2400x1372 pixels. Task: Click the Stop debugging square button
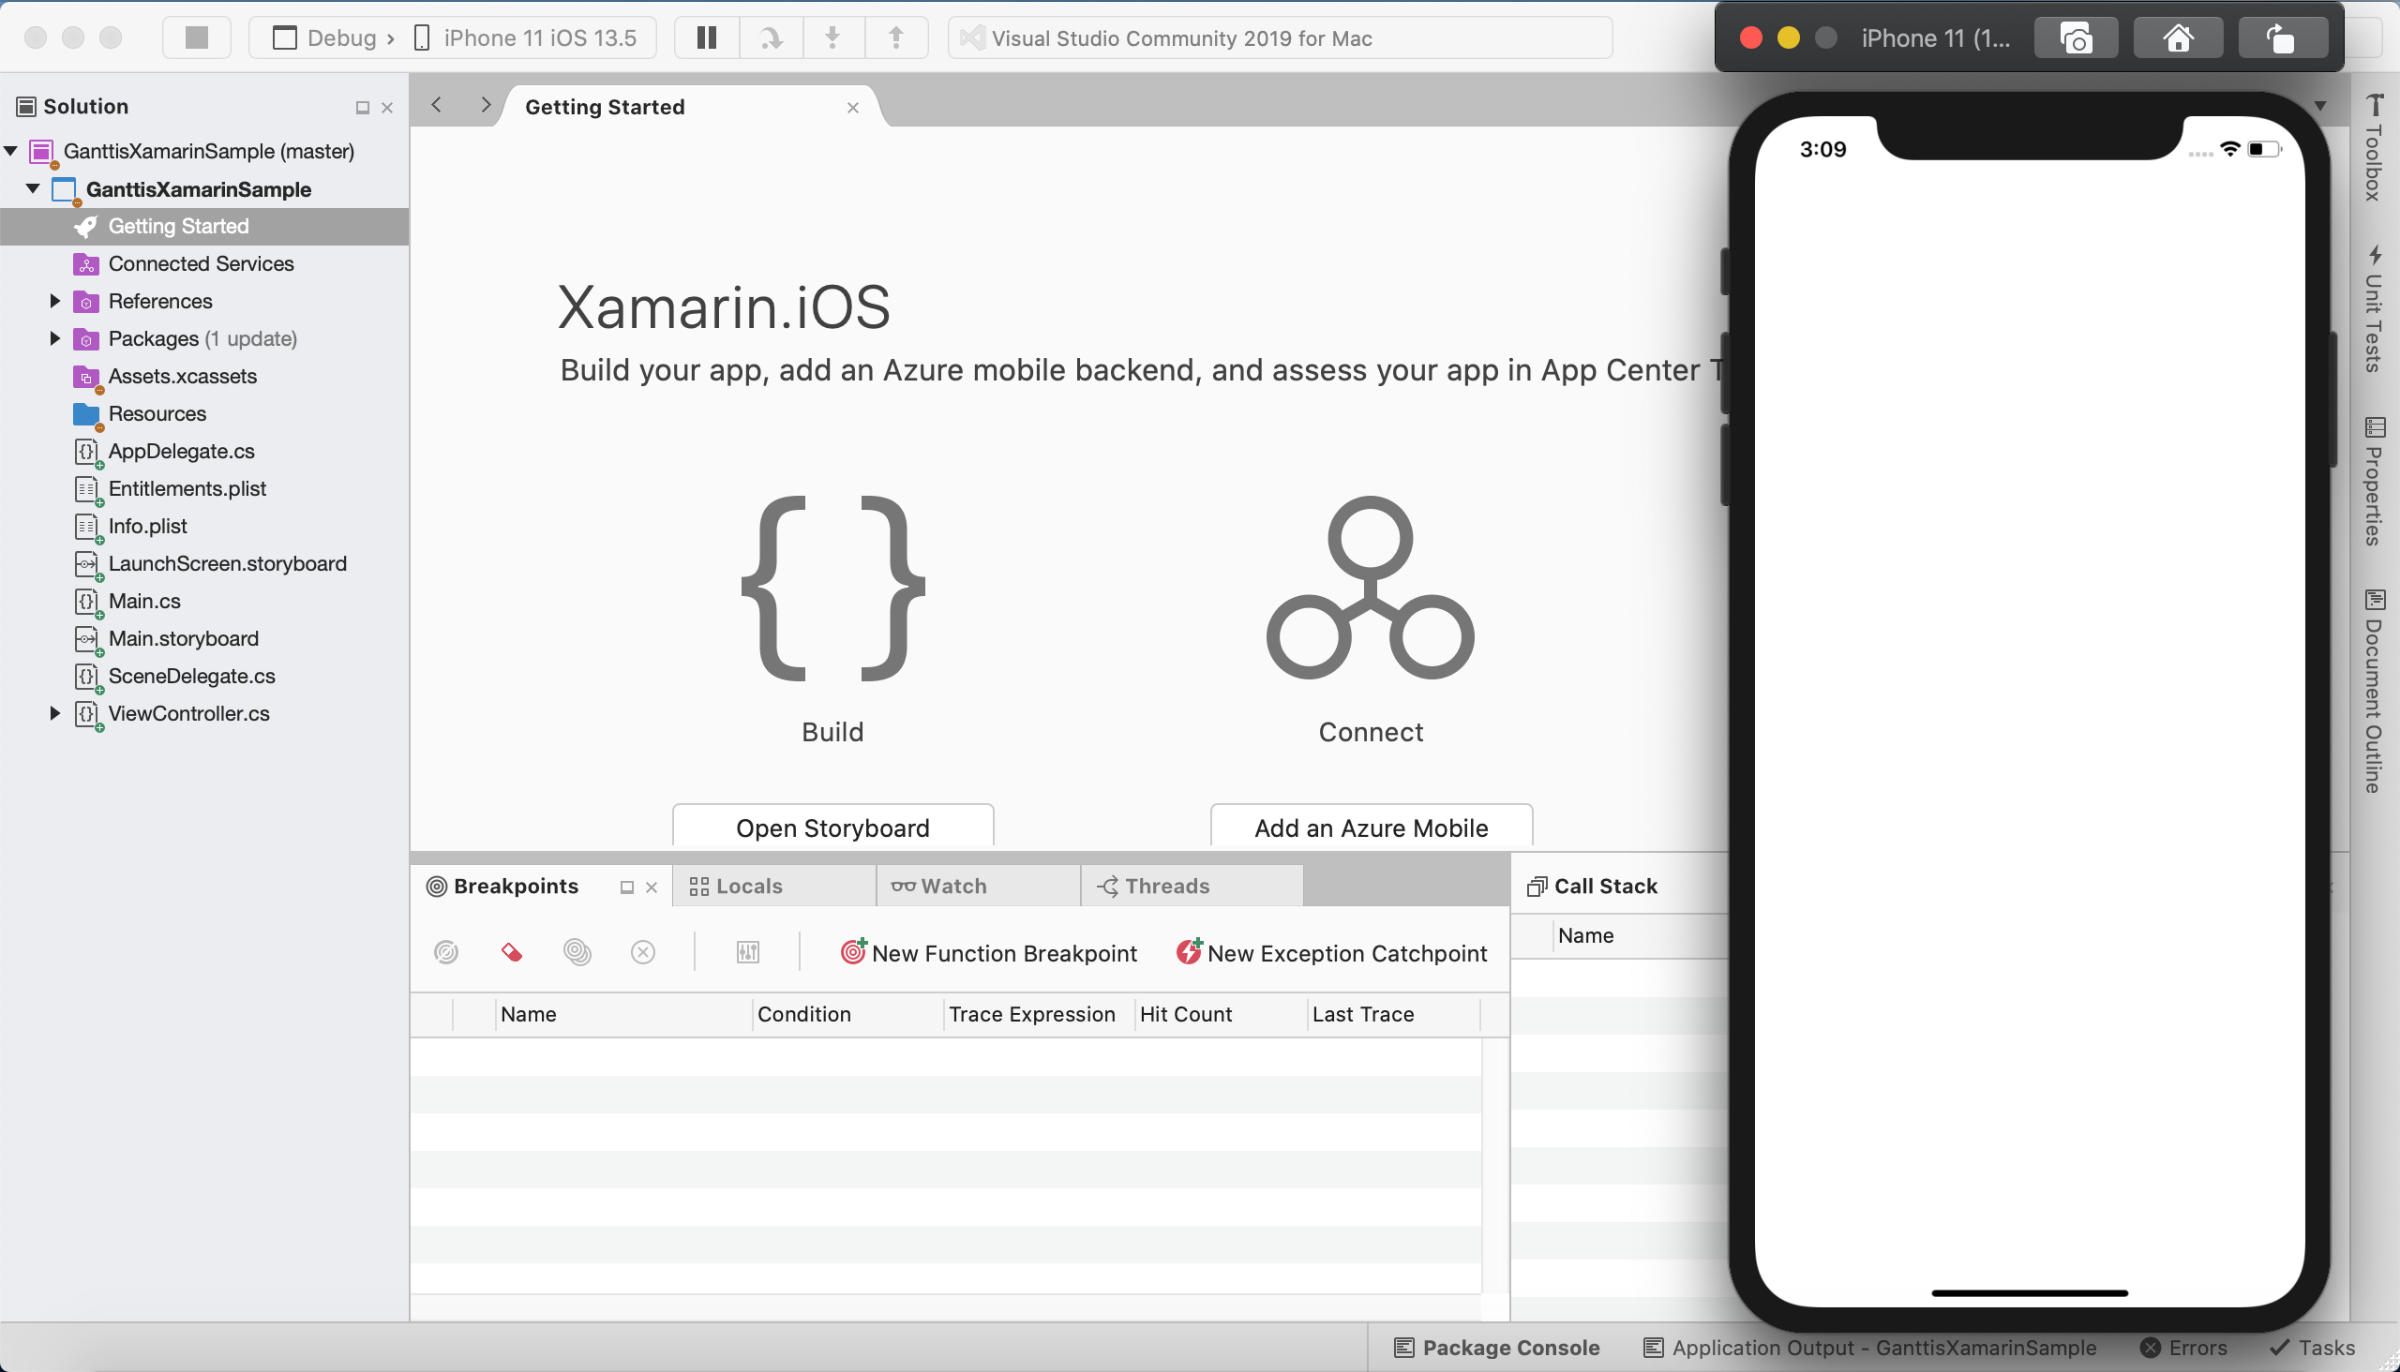pos(196,37)
